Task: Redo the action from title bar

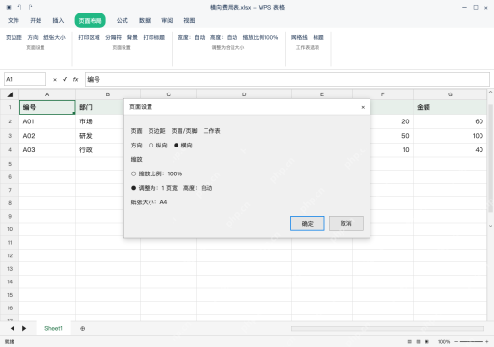Action: point(30,7)
